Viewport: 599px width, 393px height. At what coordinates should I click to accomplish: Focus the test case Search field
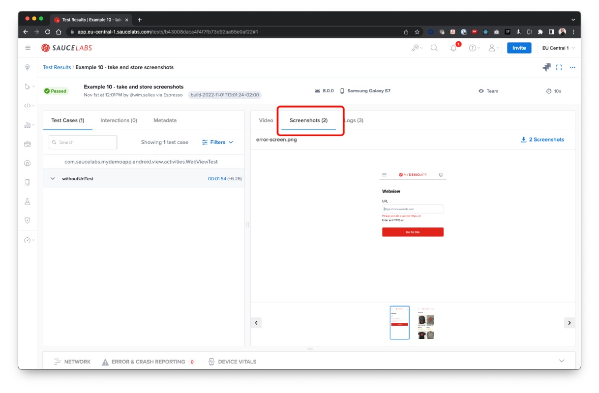[83, 142]
